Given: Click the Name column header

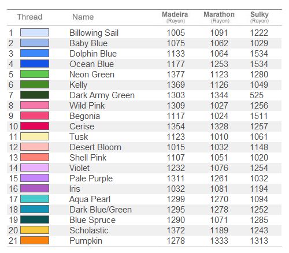Looking at the screenshot, I should click(x=83, y=17).
